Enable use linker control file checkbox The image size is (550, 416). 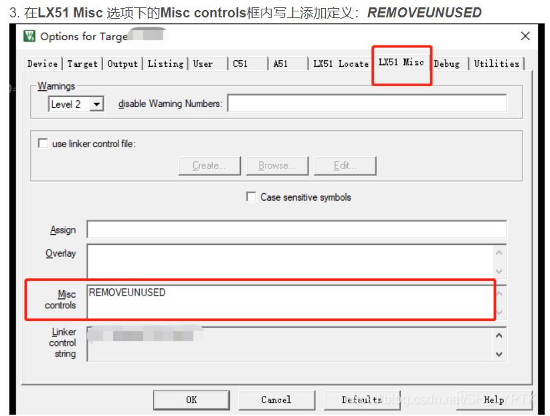coord(43,144)
